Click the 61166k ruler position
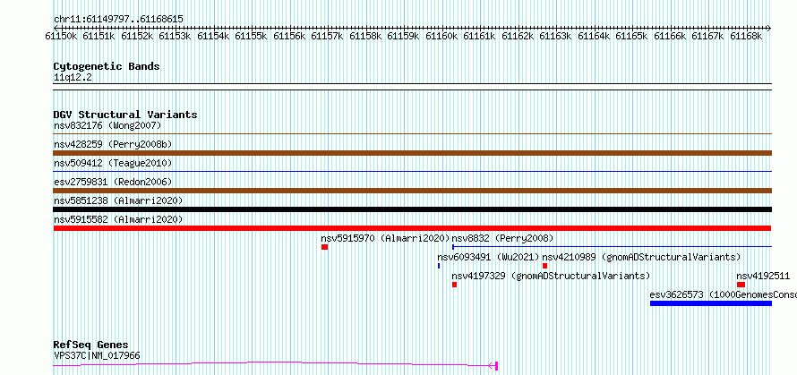797x375 pixels. 670,37
